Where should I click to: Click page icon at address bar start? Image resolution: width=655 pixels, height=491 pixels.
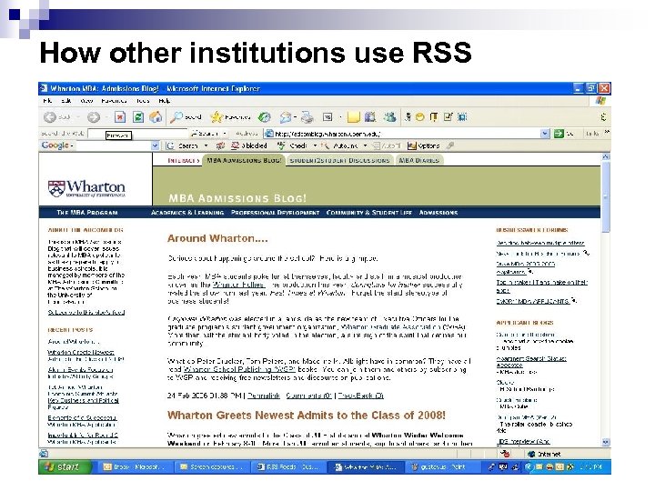tap(269, 134)
